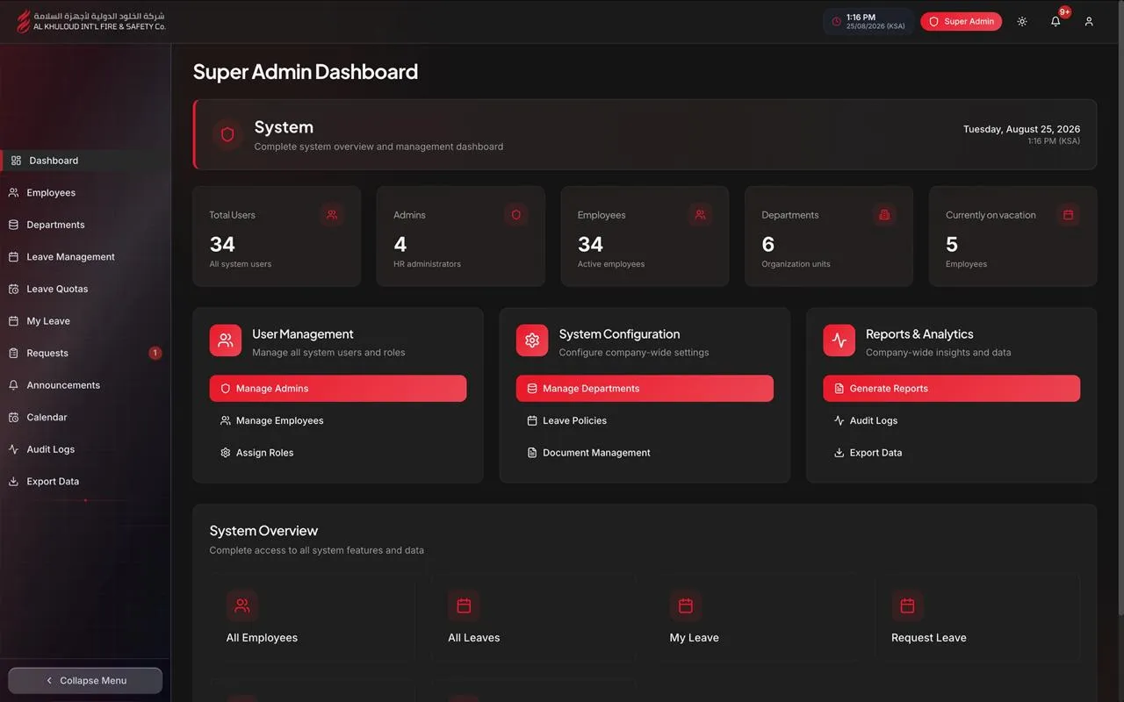
Task: Open the All Leaves overview tile
Action: coord(533,618)
